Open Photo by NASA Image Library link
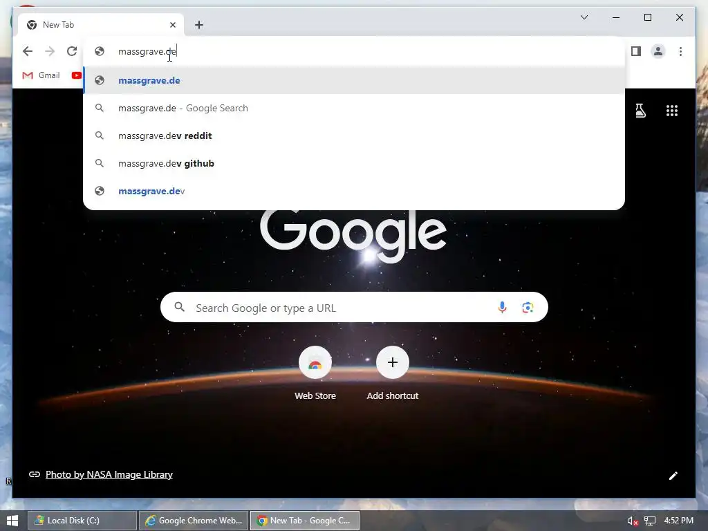The width and height of the screenshot is (708, 531). coord(109,474)
